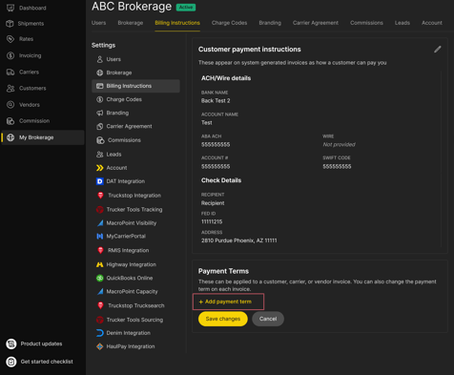Click the DAT Integration logo icon
The image size is (454, 375).
100,181
